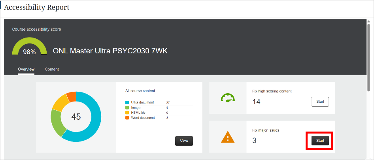Click the 98% course accessibility score gauge
374x160 pixels.
pos(29,47)
